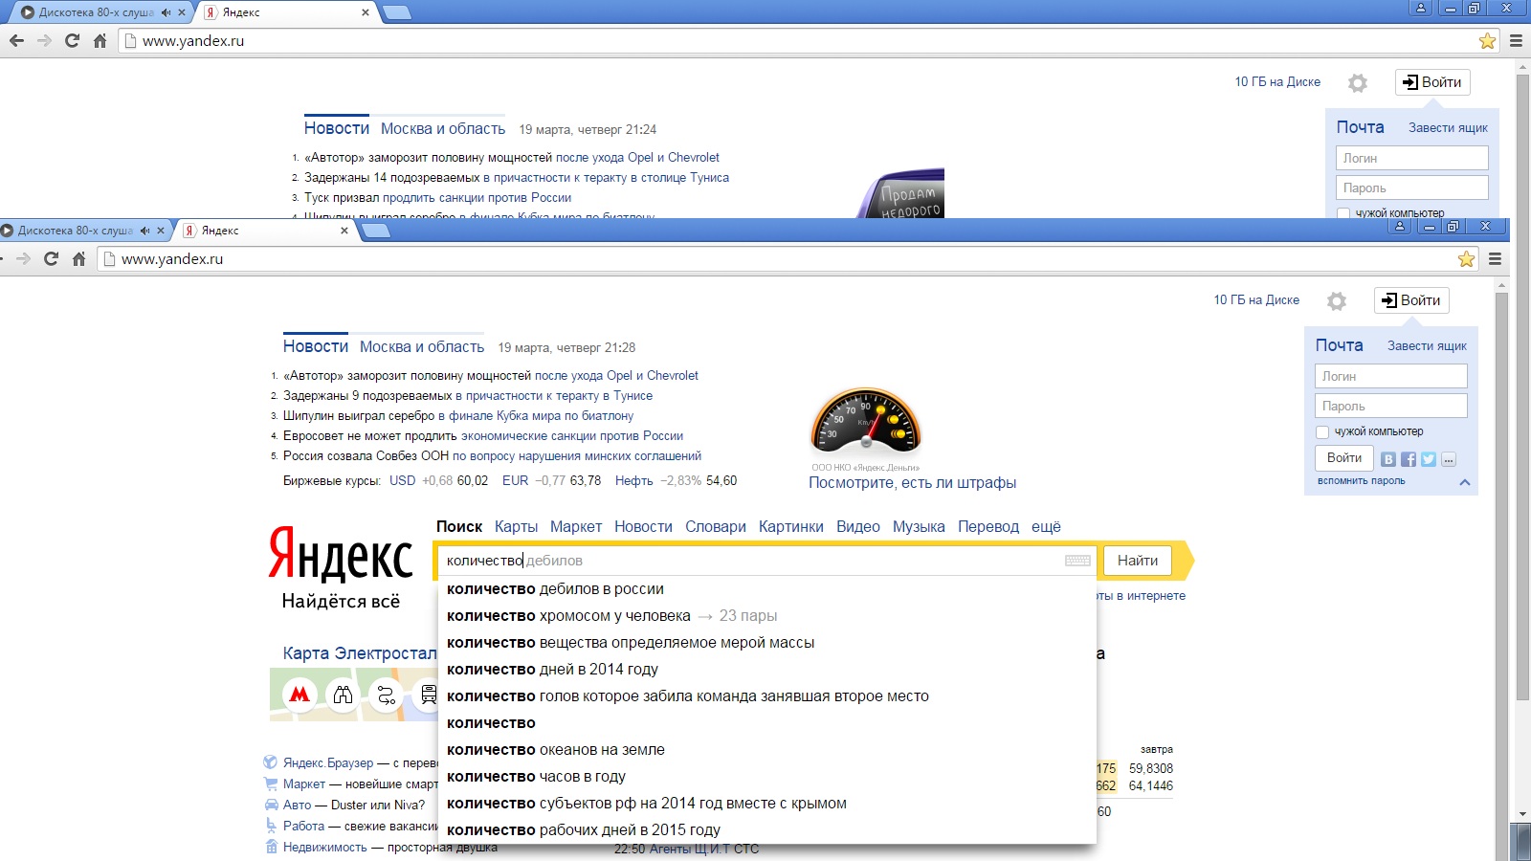Tick the 'чужой компьютер' checkbox in front window
The height and width of the screenshot is (861, 1531).
point(1322,431)
